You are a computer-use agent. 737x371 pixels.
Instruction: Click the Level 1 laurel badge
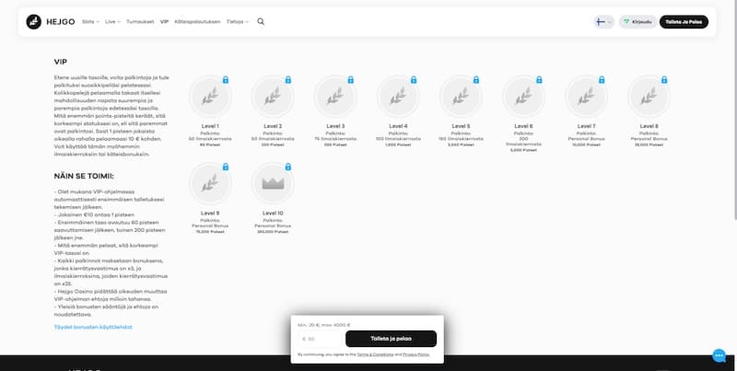[210, 97]
